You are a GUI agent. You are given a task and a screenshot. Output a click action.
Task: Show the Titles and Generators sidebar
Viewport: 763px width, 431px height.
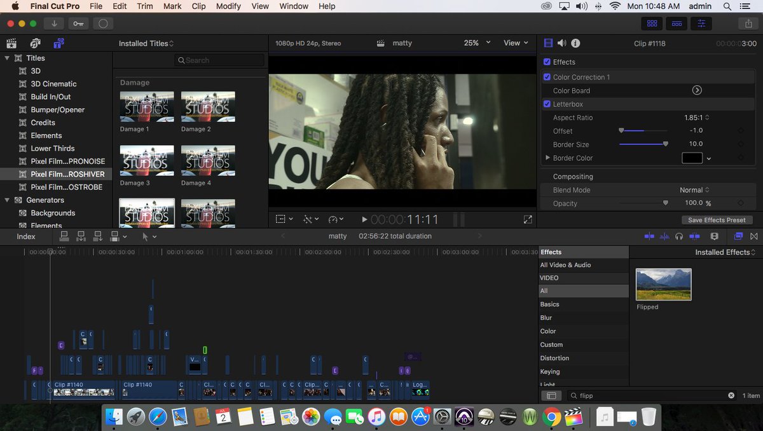point(58,43)
